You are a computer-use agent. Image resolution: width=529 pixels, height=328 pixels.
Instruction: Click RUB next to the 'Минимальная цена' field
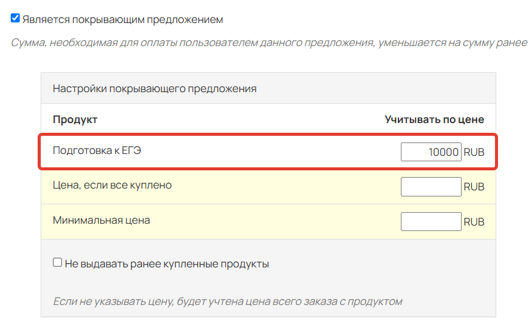point(474,221)
